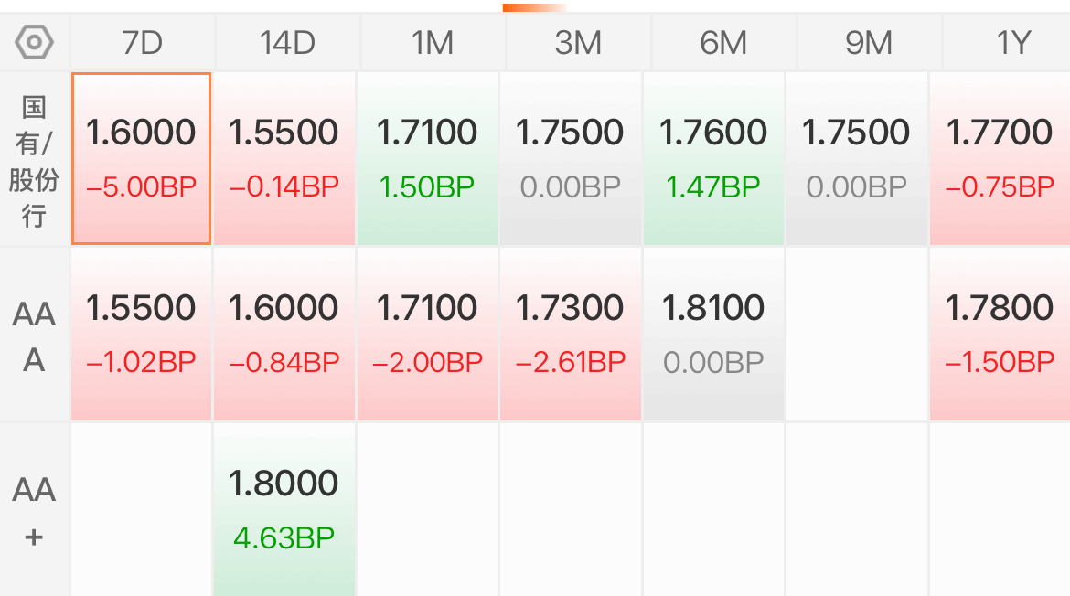Open the AA+ 14D cell showing 1.8000
Image resolution: width=1070 pixels, height=596 pixels.
[x=284, y=510]
